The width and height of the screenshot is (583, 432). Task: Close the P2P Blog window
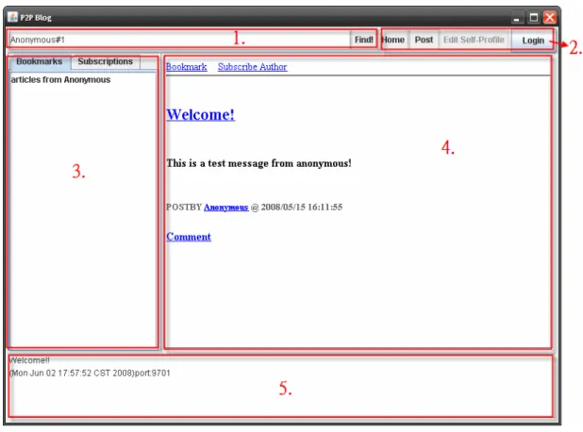click(550, 18)
